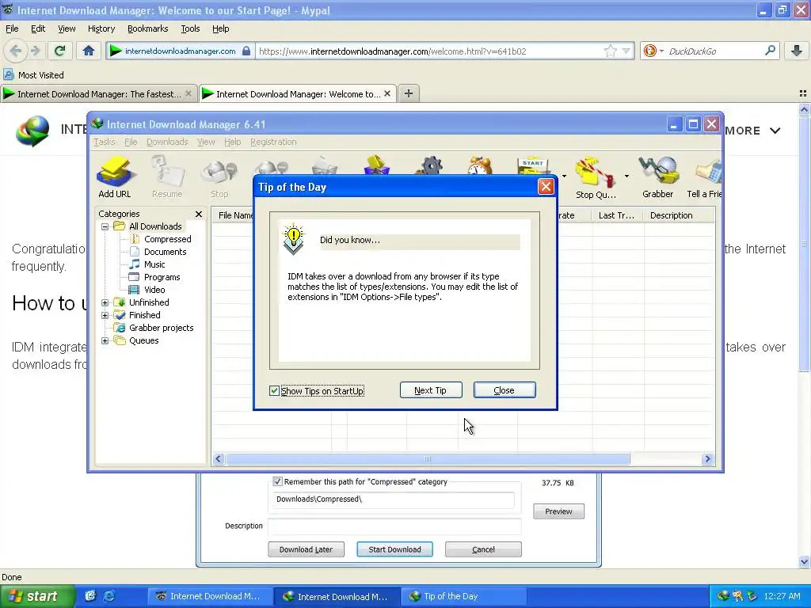Click the search magnifier icon in the DuckDuckGo box
The height and width of the screenshot is (608, 811).
770,51
